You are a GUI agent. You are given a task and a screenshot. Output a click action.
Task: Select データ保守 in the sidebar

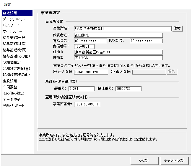11,100
